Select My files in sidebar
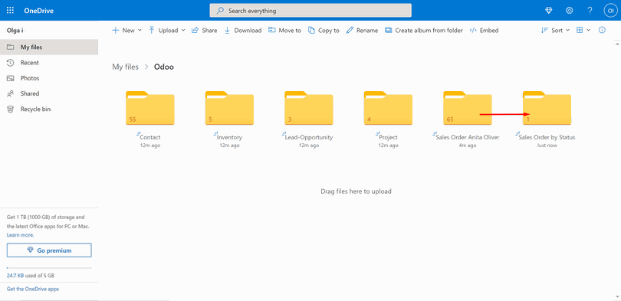This screenshot has height=301, width=621. click(49, 47)
